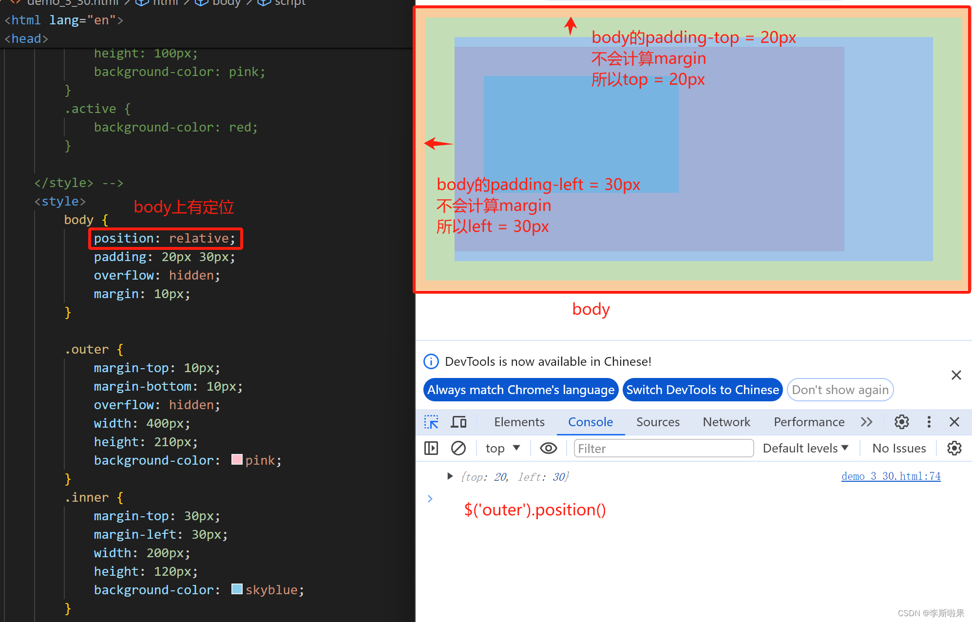Click the inspect element picker icon
This screenshot has width=972, height=622.
[431, 422]
